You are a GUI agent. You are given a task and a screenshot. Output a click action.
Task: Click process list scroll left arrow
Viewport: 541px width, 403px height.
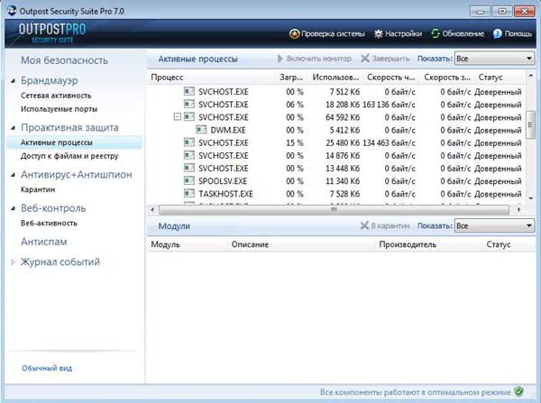coord(152,209)
